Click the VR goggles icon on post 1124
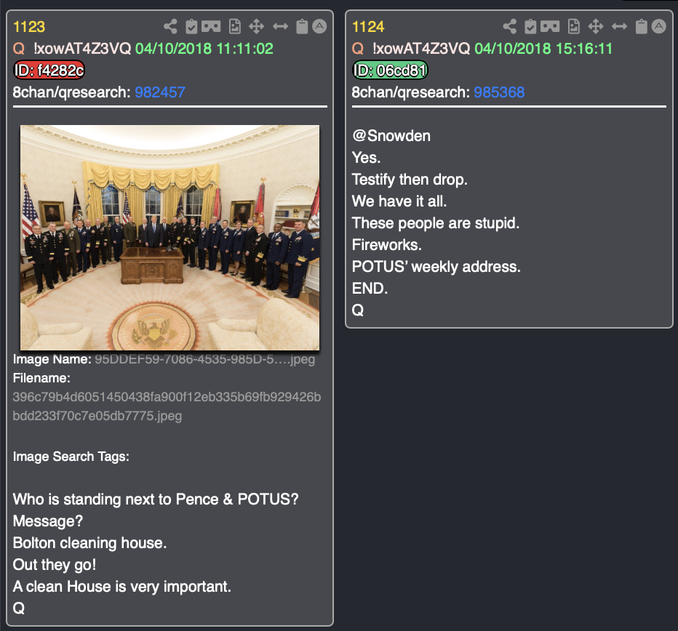 coord(550,26)
